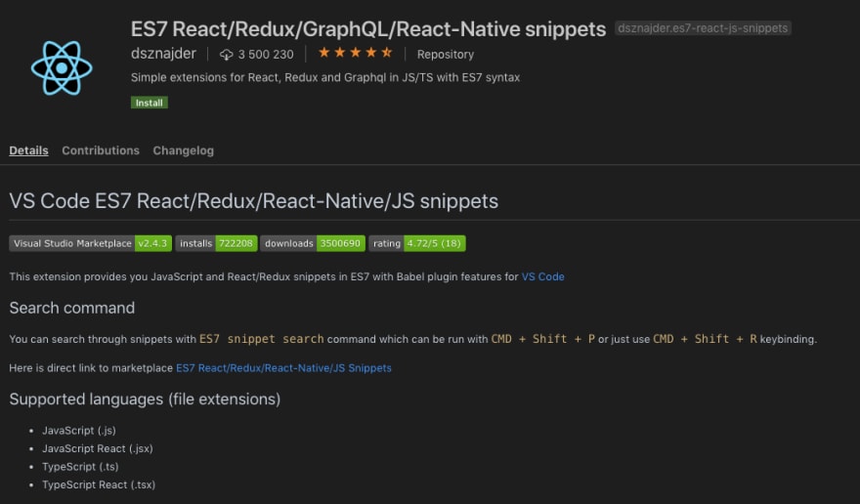Viewport: 860px width, 504px height.
Task: Click the Search command heading
Action: tap(72, 308)
